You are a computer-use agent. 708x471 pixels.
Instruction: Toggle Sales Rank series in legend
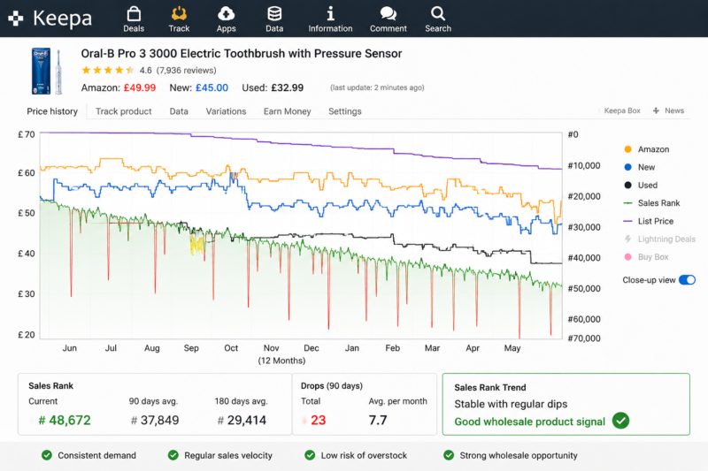point(651,203)
